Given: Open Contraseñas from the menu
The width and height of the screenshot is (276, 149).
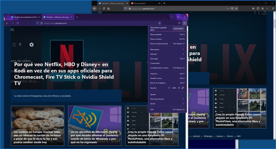Looking at the screenshot, I should coord(167,63).
